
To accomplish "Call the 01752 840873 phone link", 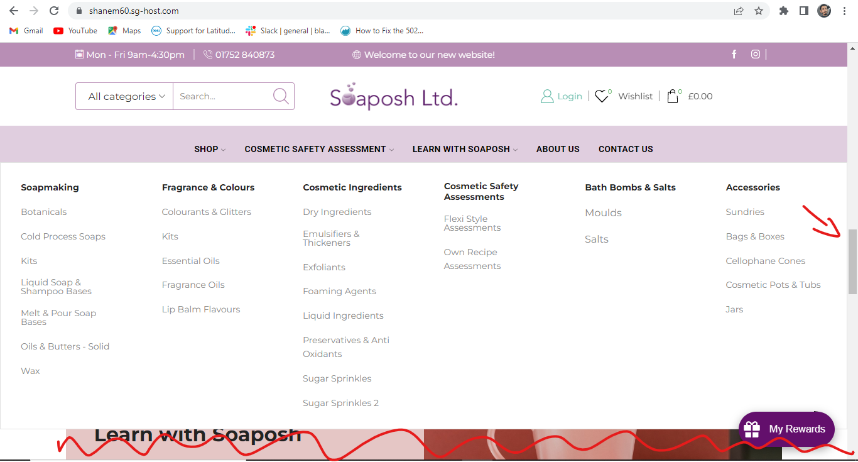I will pyautogui.click(x=239, y=55).
